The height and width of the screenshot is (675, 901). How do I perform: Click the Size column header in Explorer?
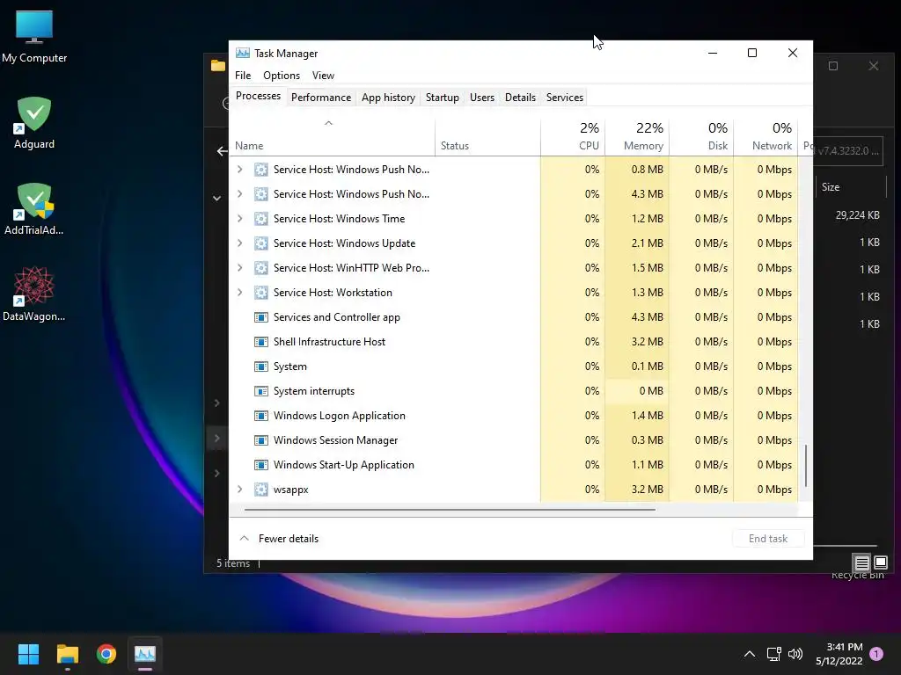(x=852, y=187)
